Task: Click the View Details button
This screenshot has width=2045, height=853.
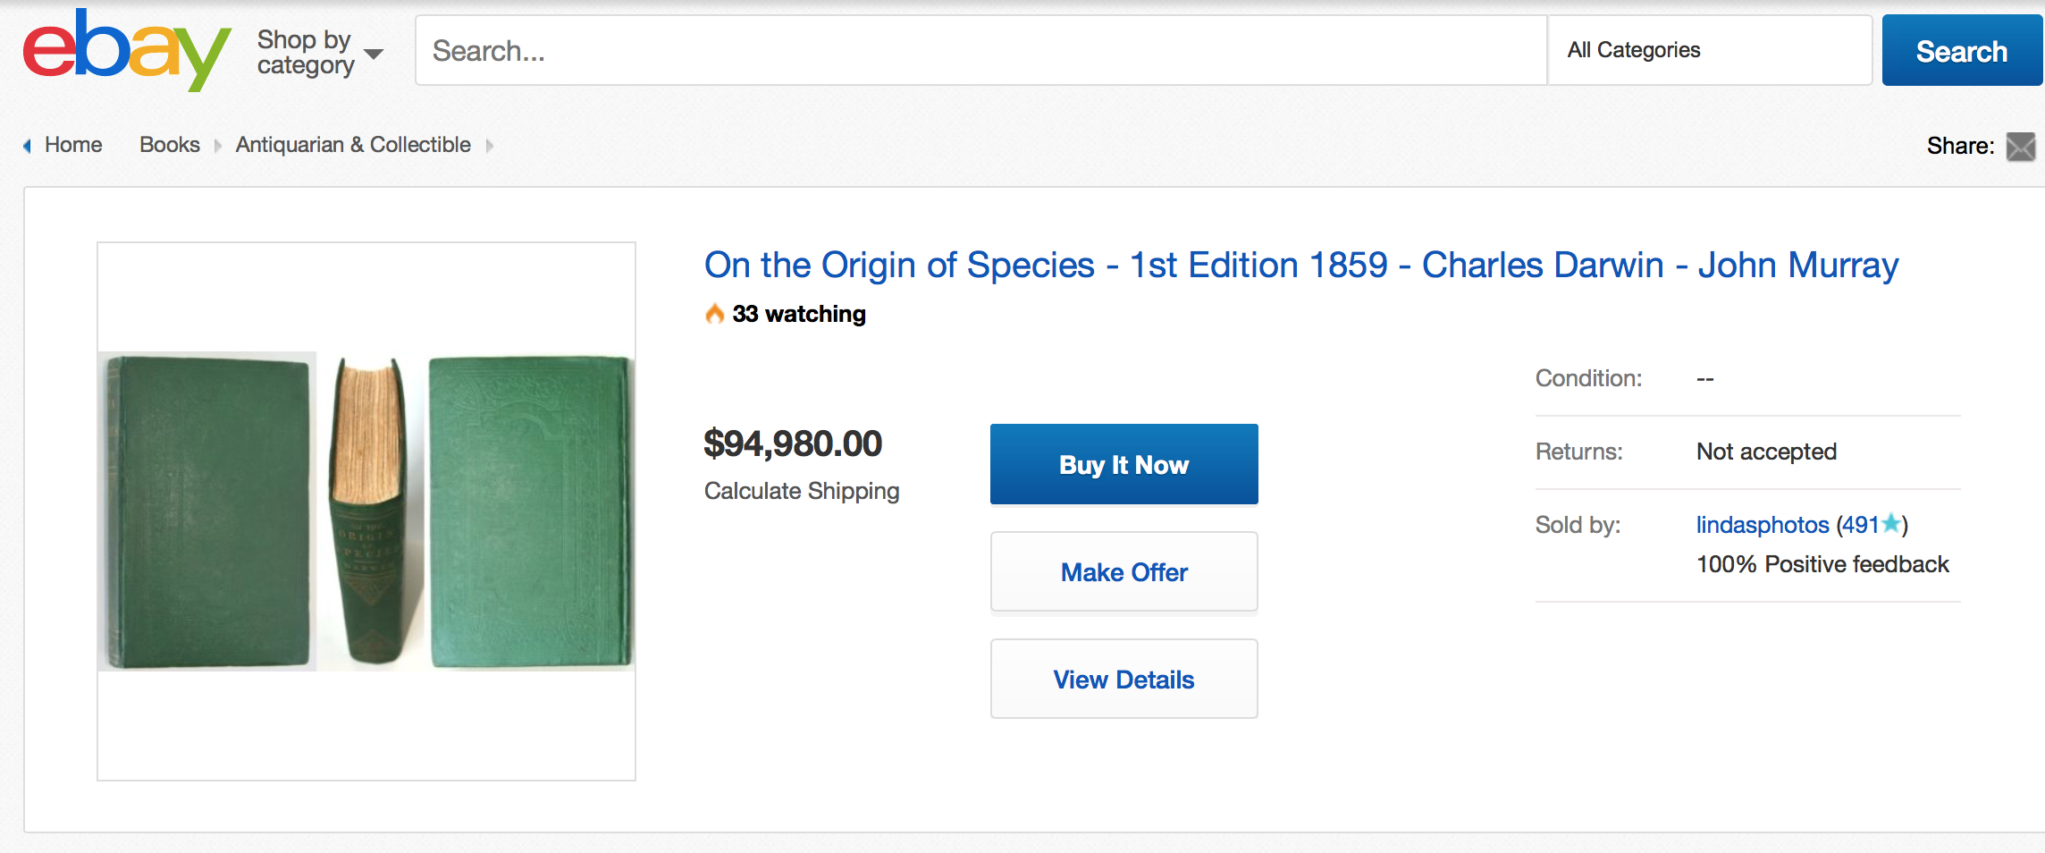Action: point(1123,680)
